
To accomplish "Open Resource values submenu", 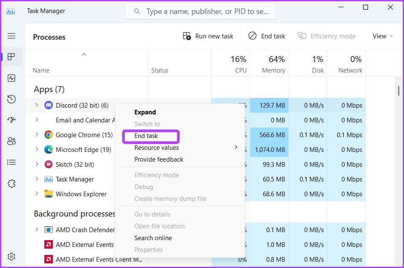I will tap(180, 148).
